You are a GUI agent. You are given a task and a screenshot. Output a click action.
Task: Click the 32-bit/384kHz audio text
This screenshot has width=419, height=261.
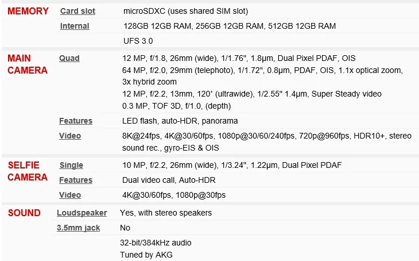[156, 243]
